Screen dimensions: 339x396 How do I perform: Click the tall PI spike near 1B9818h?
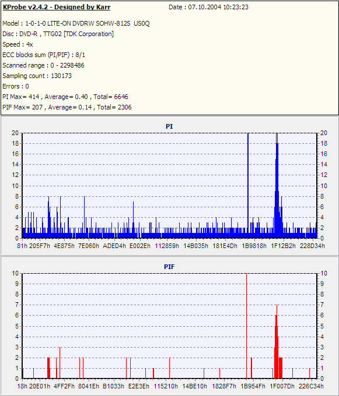[x=248, y=185]
